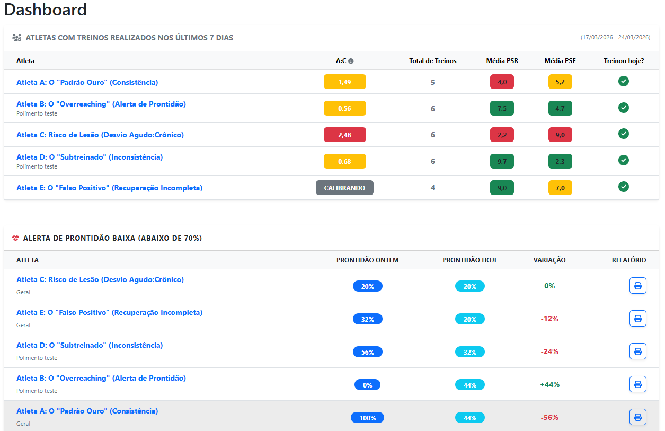Click Atleta A's trained-today green checkmark
665x431 pixels.
624,81
